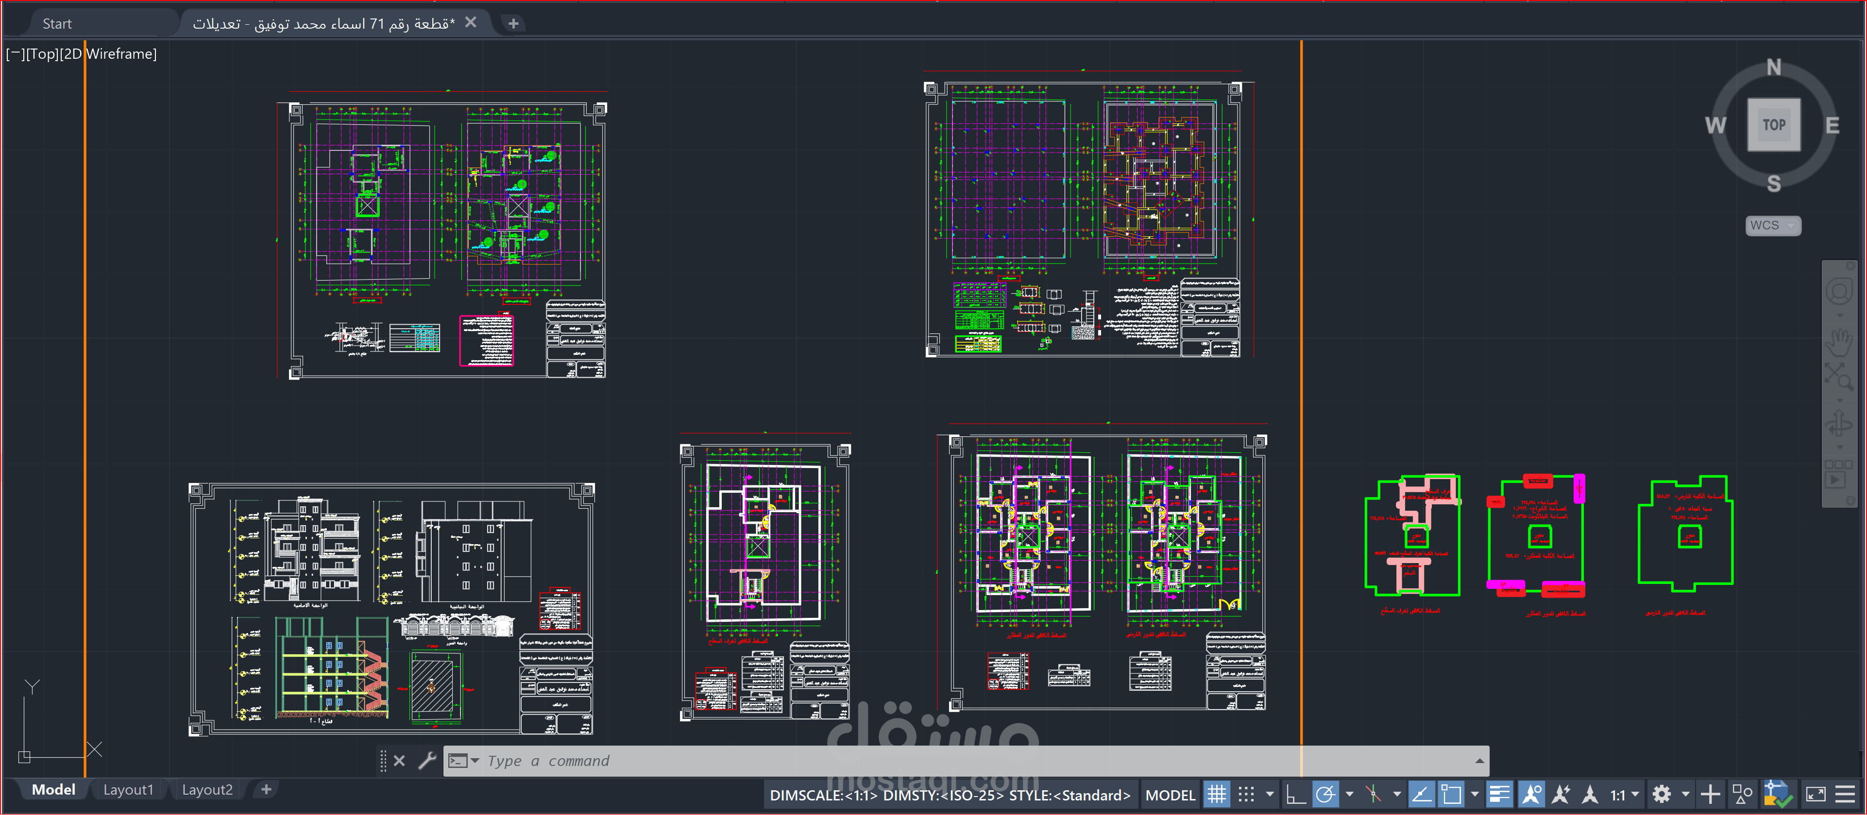Toggle Clean Screen mode
Screen dimensions: 1867x815
1816,795
